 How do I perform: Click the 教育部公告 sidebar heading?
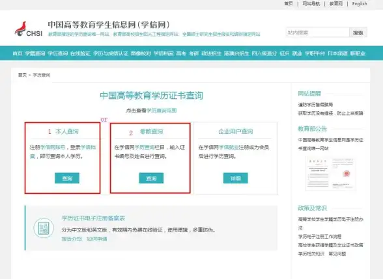[312, 129]
